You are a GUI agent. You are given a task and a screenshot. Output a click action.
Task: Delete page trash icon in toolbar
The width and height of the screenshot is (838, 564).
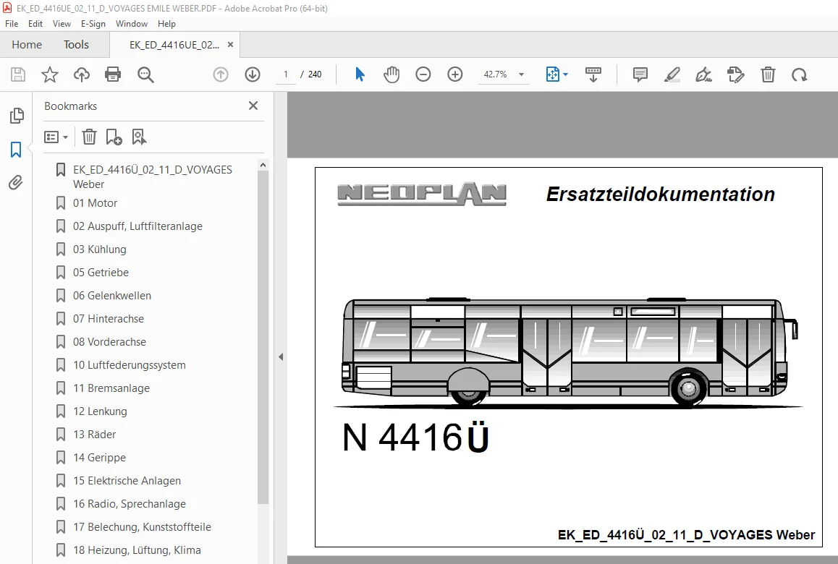coord(768,74)
